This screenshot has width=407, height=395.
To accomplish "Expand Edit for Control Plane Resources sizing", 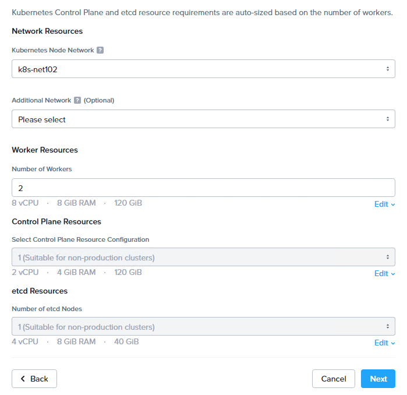I will pyautogui.click(x=381, y=274).
